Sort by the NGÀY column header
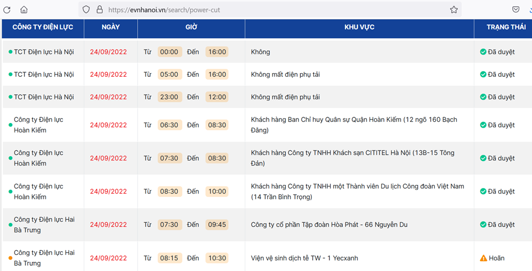The width and height of the screenshot is (532, 271). [x=111, y=27]
